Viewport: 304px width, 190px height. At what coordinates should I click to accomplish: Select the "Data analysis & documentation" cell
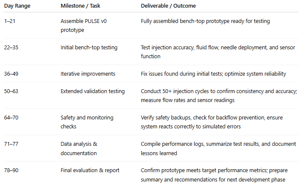[79, 148]
